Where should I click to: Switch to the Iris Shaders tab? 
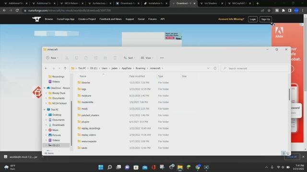tap(211, 3)
